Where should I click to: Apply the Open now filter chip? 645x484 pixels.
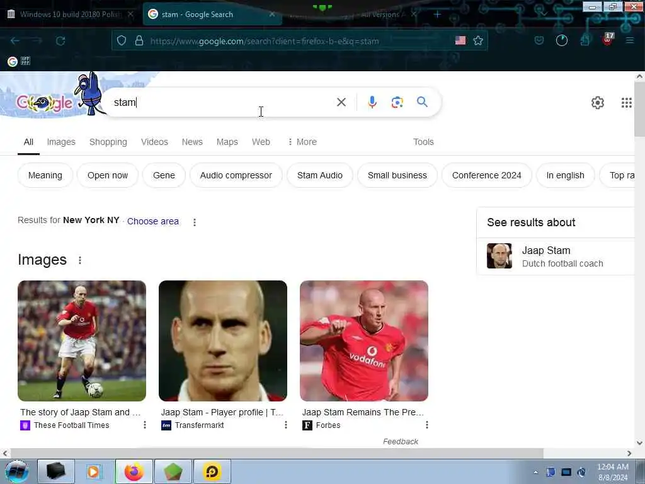[107, 175]
